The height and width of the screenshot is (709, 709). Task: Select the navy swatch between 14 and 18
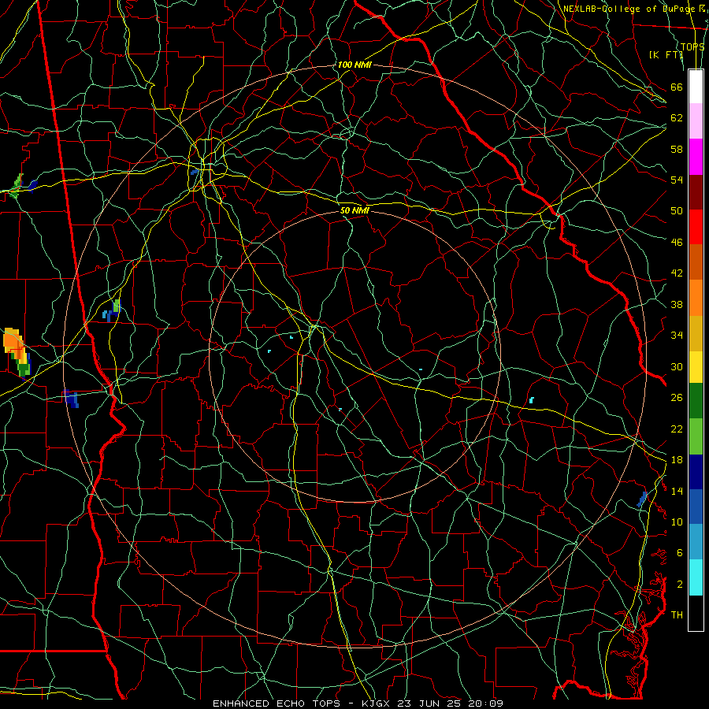(696, 472)
